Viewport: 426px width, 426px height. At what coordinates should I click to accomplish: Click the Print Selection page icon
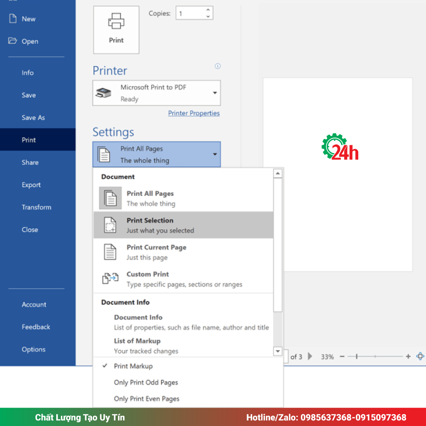(110, 225)
